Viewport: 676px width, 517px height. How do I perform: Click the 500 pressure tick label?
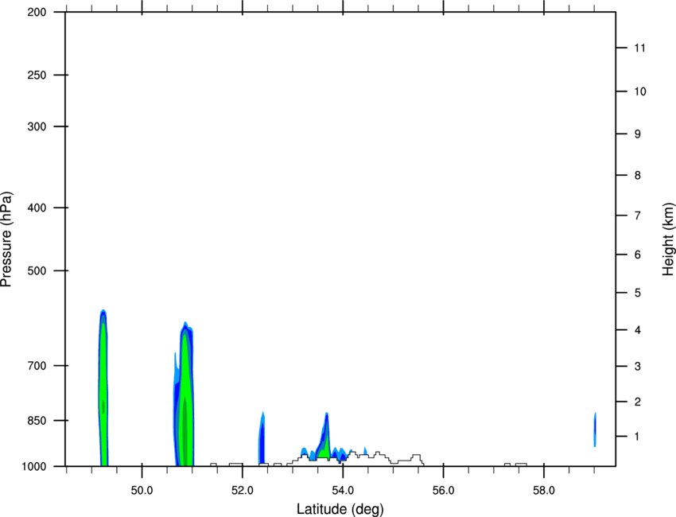[x=37, y=270]
